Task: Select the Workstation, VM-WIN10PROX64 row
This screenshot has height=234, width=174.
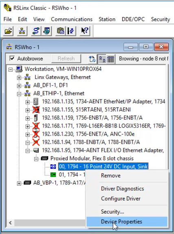Action: coord(63,69)
